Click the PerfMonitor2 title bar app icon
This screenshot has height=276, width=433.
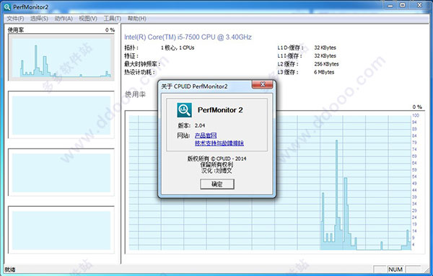[7, 6]
